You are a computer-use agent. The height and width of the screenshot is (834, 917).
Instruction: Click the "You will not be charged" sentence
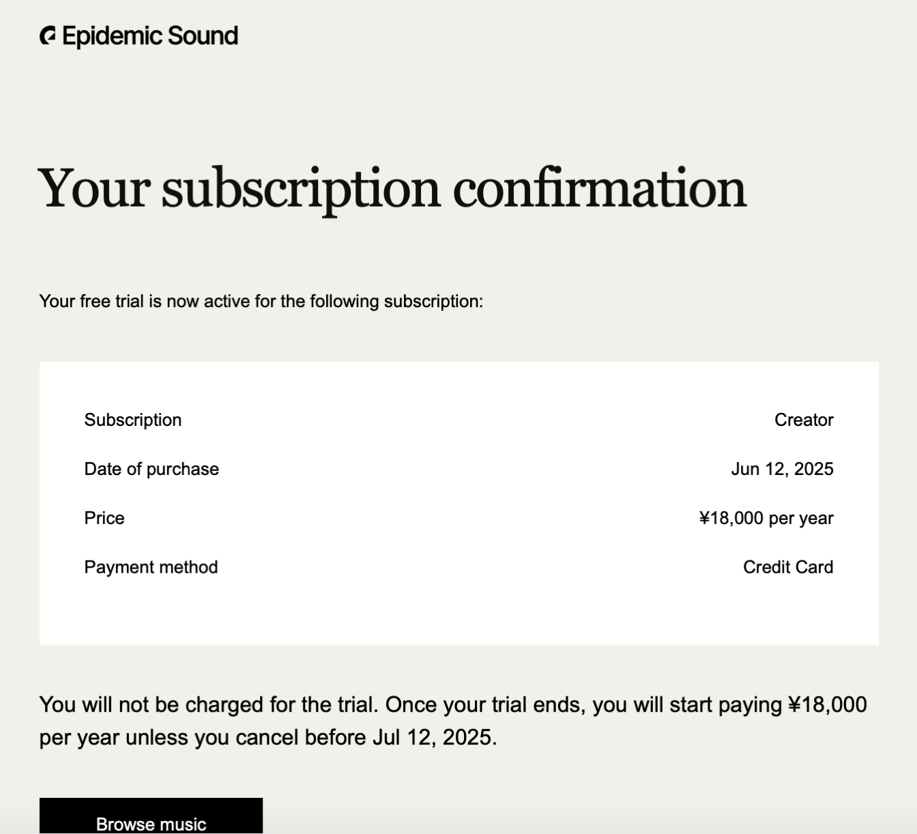click(x=208, y=704)
